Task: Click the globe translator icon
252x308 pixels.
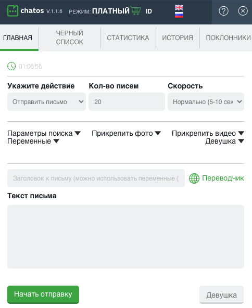Action: coord(194,178)
